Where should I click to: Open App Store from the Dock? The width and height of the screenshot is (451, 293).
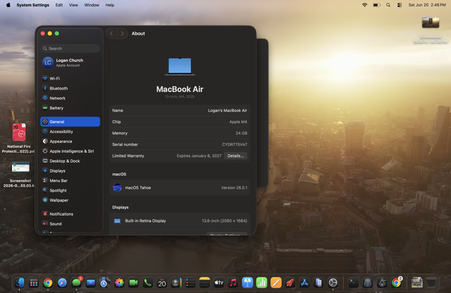click(x=304, y=282)
